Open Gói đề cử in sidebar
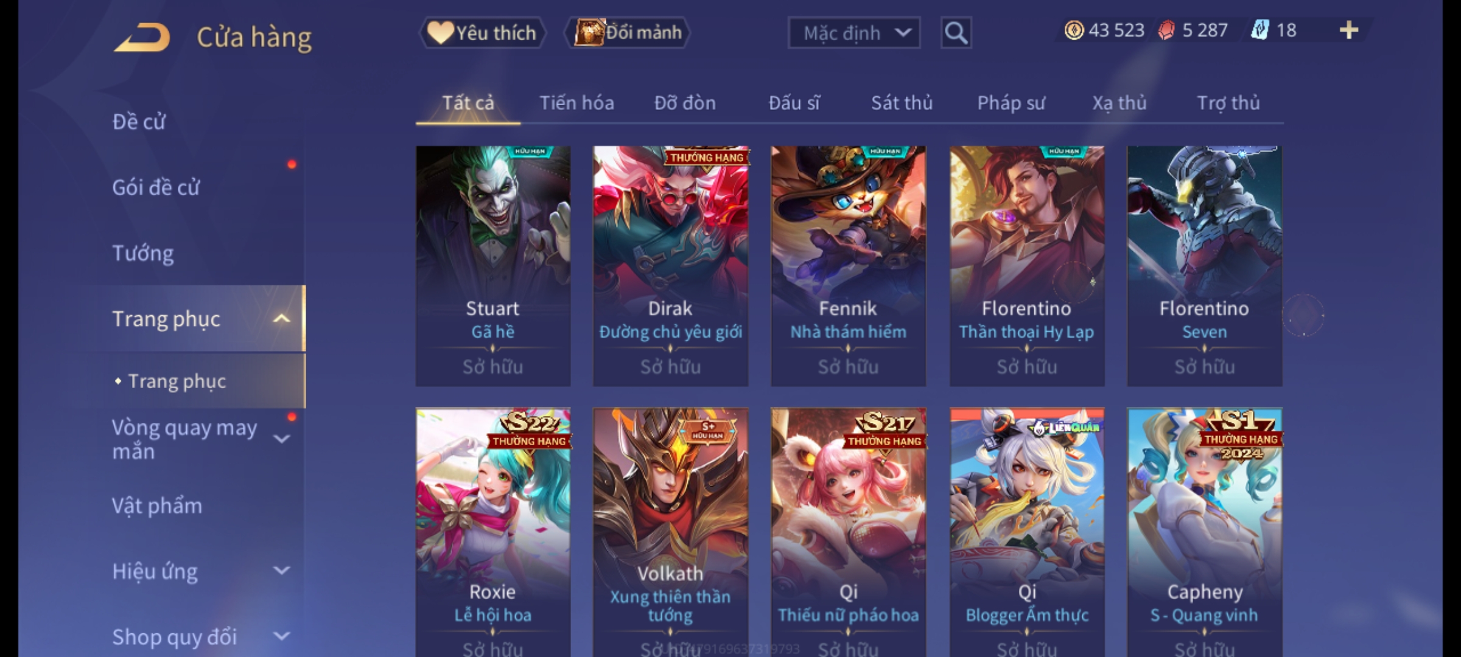This screenshot has height=657, width=1461. [156, 187]
